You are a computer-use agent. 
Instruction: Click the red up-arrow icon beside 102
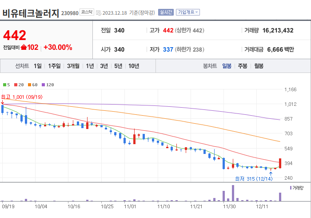24,47
